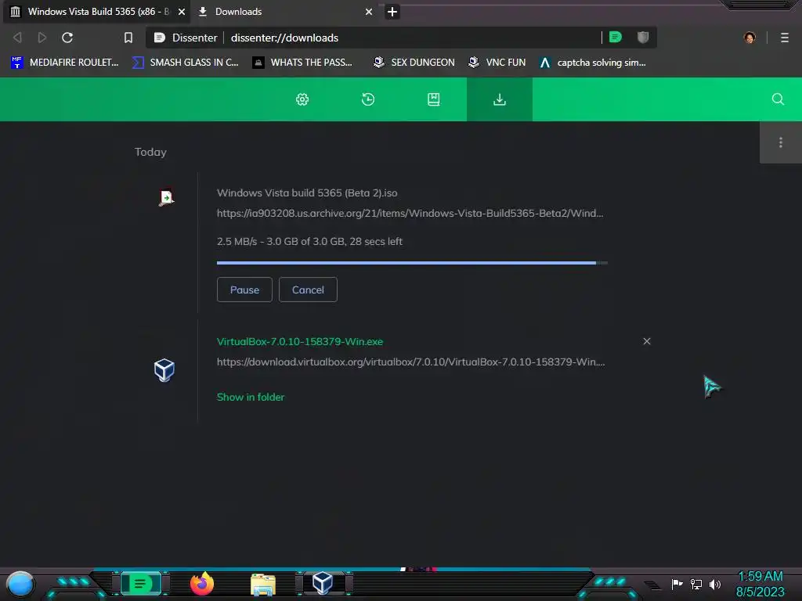802x601 pixels.
Task: Click the network tray icon
Action: [x=696, y=584]
